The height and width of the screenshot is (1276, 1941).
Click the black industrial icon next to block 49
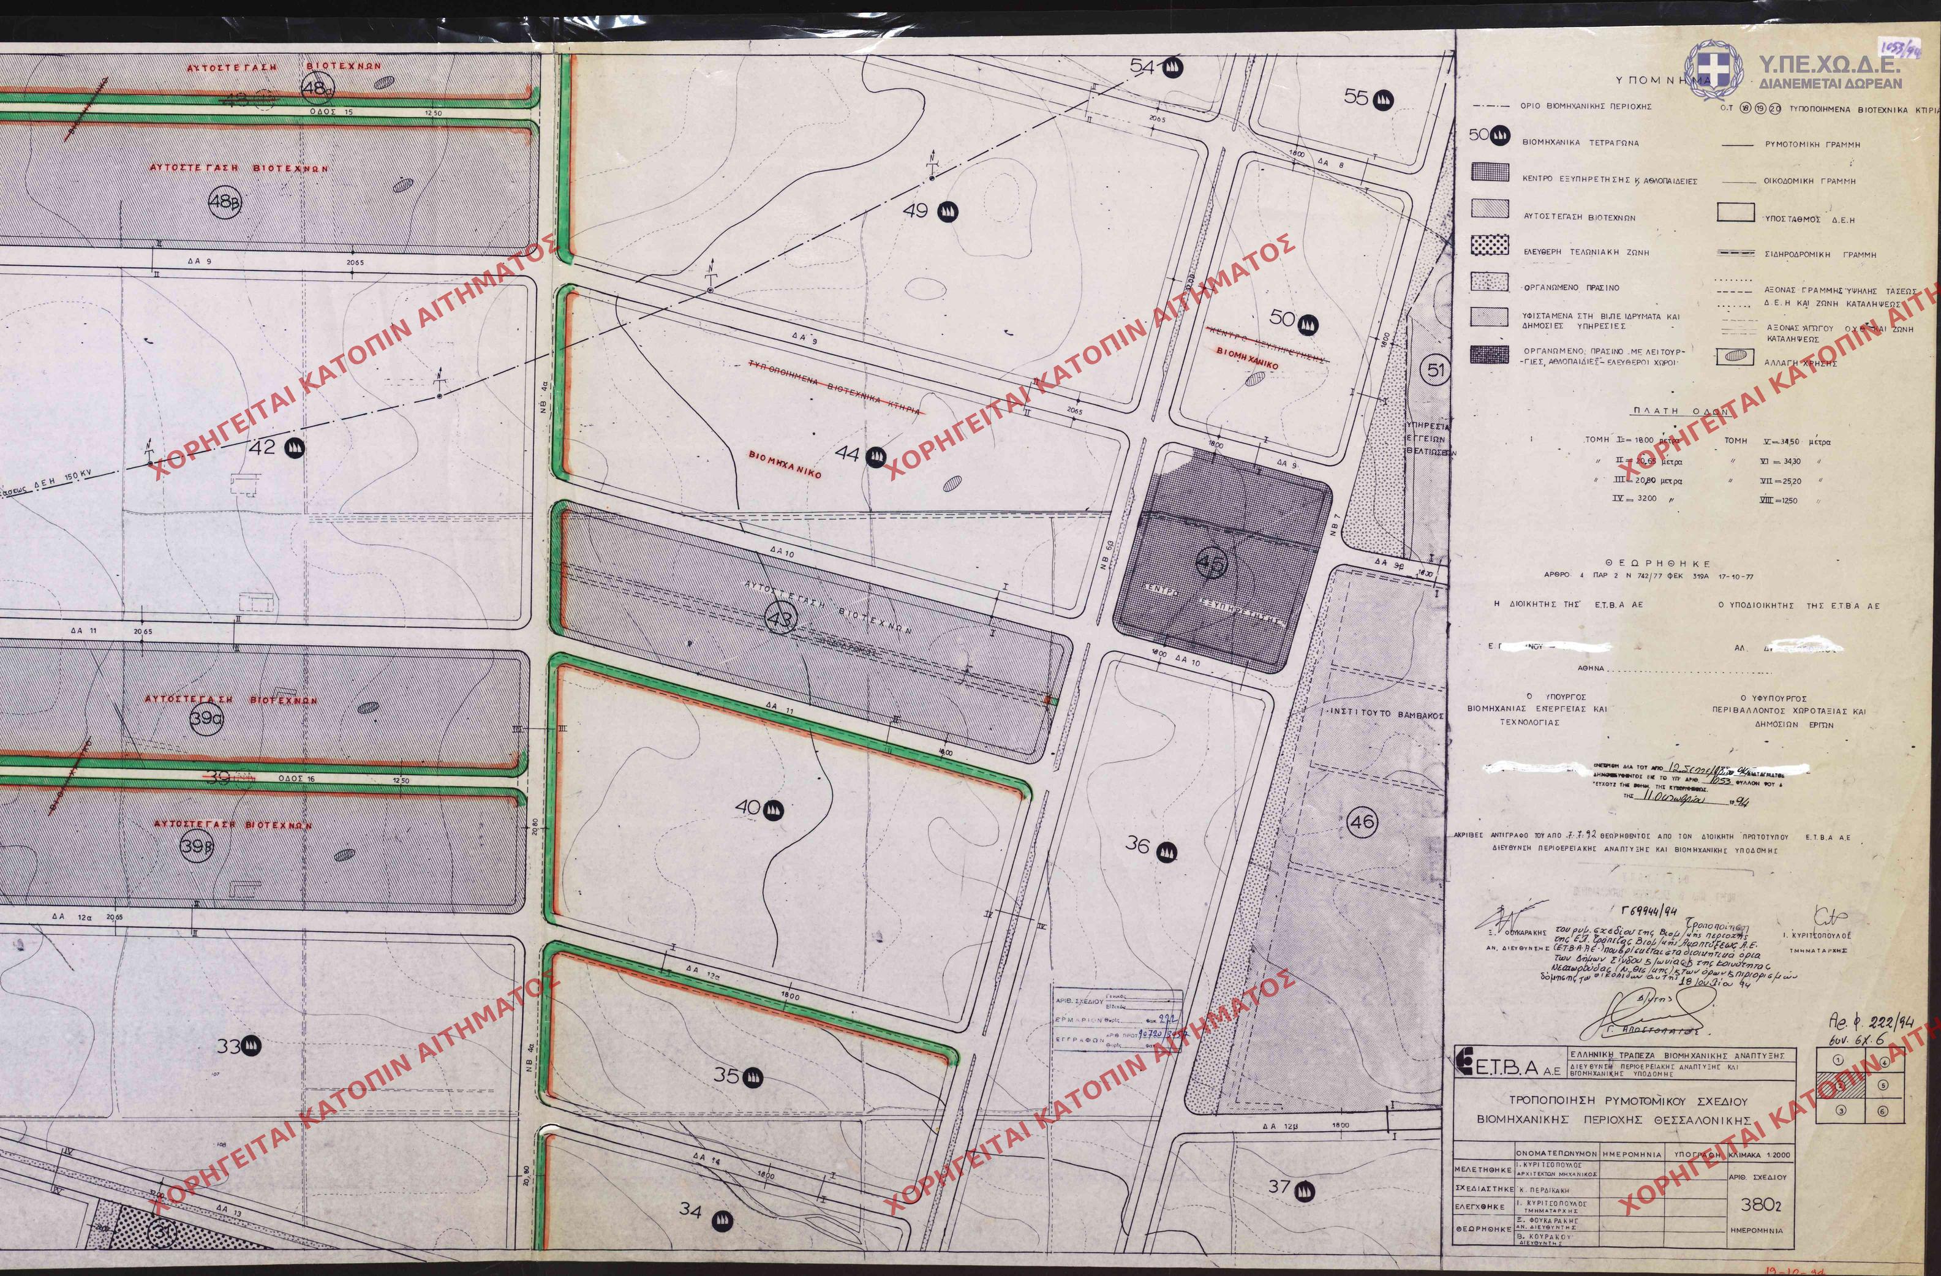(947, 211)
